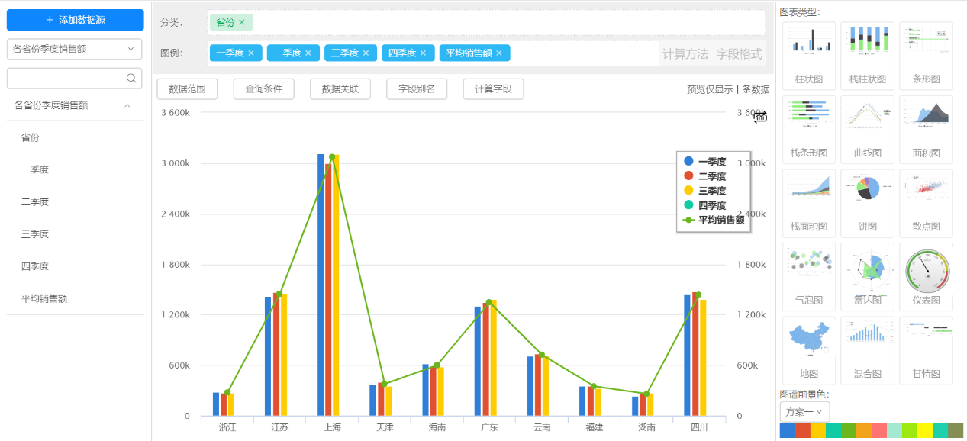This screenshot has width=967, height=441.
Task: Choose the 饼图 pie chart type
Action: [867, 201]
